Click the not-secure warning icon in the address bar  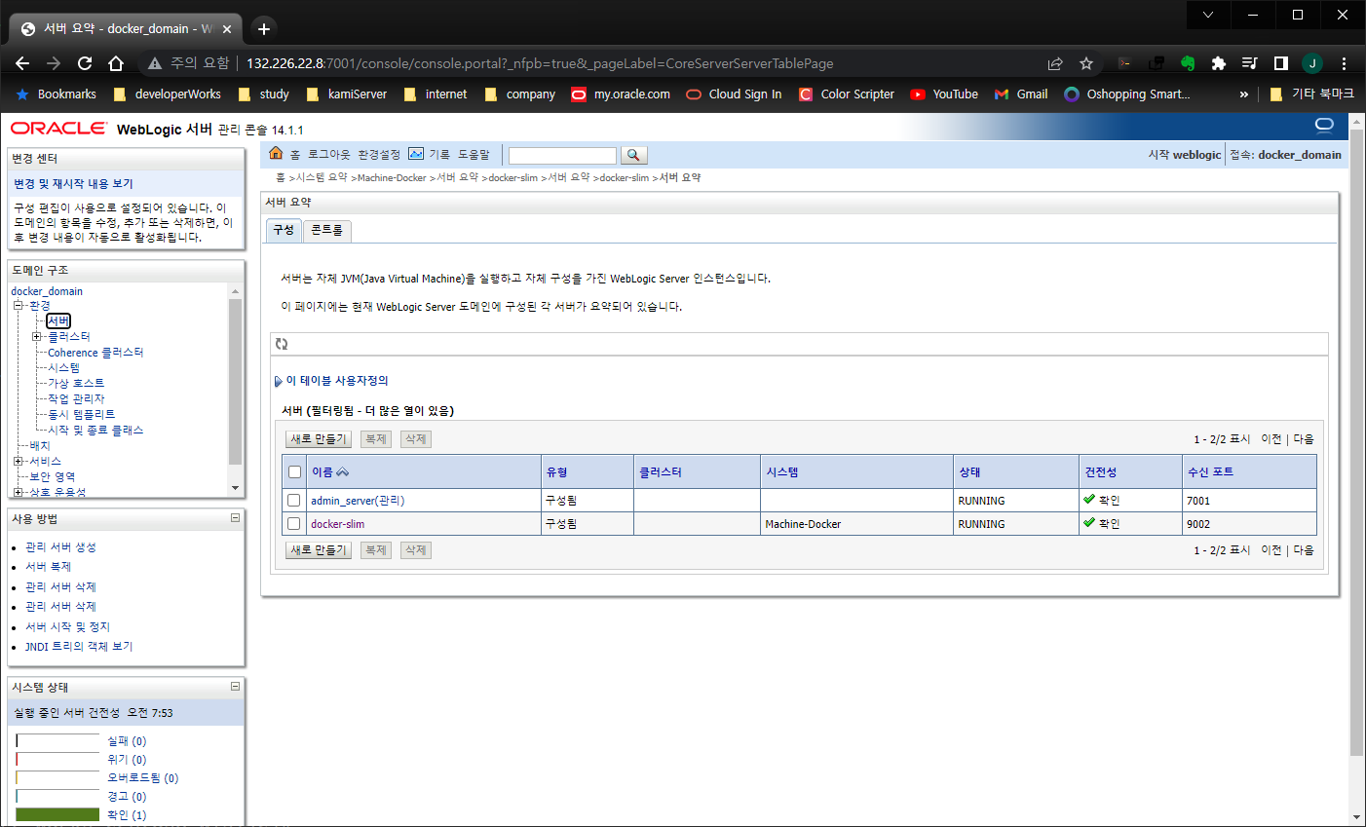coord(154,63)
